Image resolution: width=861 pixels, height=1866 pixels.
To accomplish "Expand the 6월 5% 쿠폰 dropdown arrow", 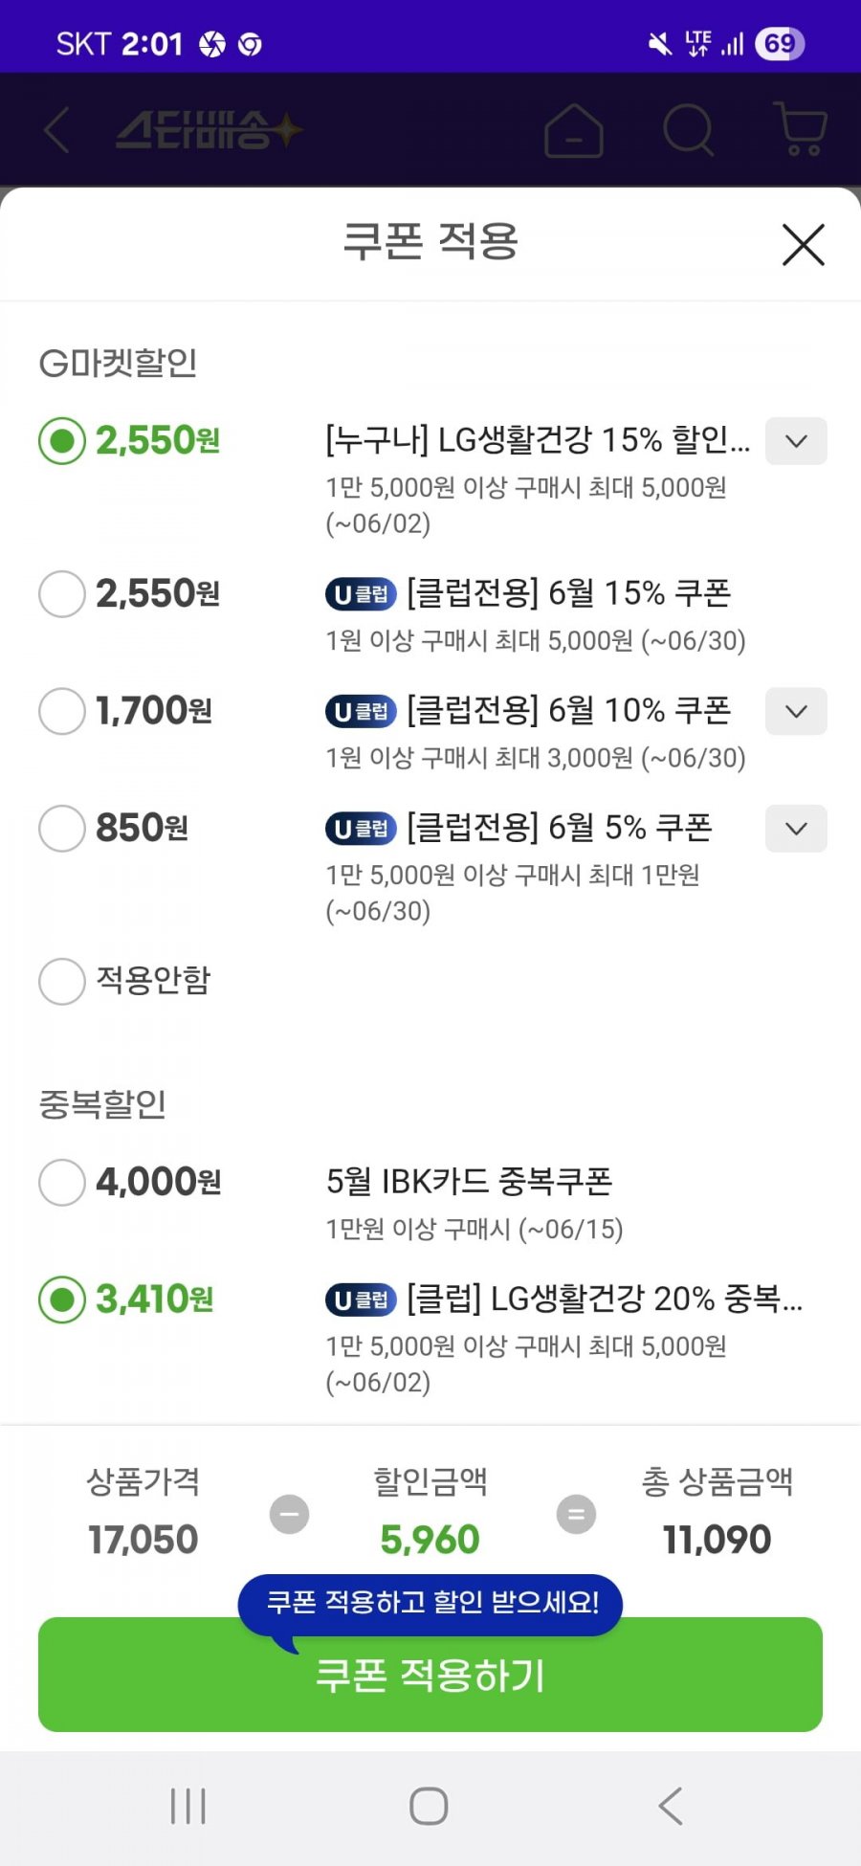I will tap(796, 828).
